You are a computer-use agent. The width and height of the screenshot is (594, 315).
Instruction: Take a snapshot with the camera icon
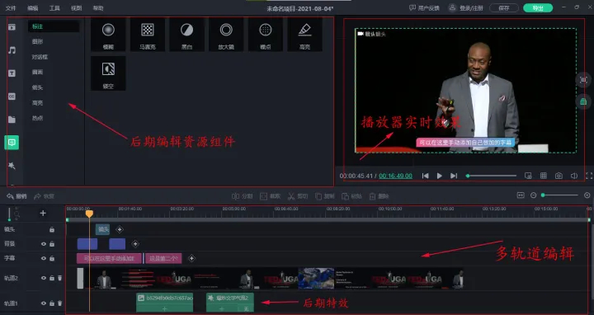559,176
